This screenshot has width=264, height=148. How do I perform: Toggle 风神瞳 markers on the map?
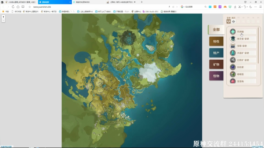(x=243, y=32)
